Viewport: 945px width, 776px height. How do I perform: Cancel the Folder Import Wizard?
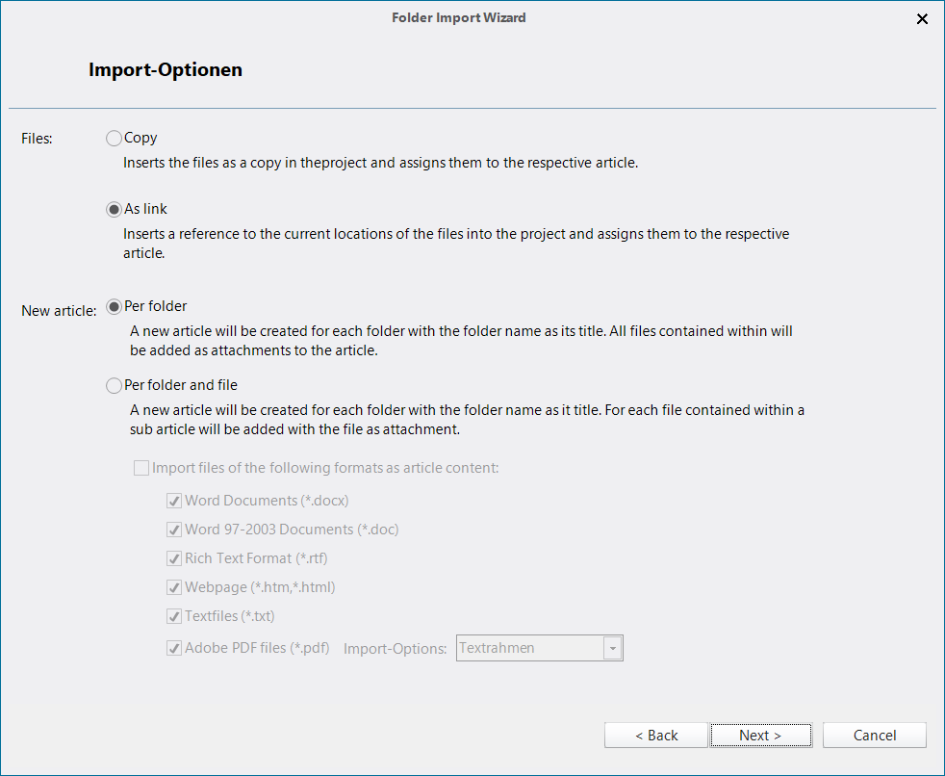click(874, 736)
